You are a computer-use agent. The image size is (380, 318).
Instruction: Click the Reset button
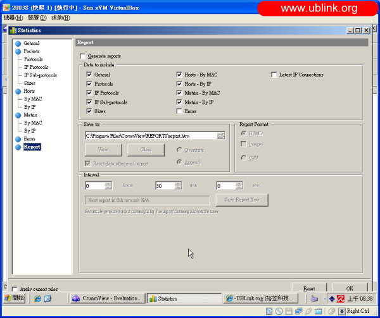(x=309, y=288)
